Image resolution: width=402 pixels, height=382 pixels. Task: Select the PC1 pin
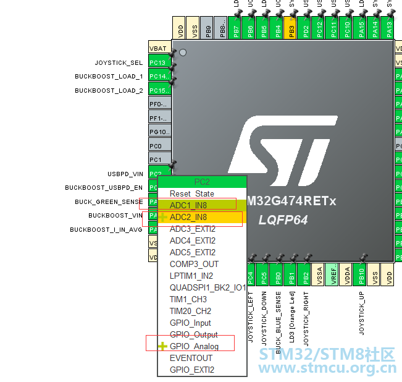pyautogui.click(x=160, y=158)
